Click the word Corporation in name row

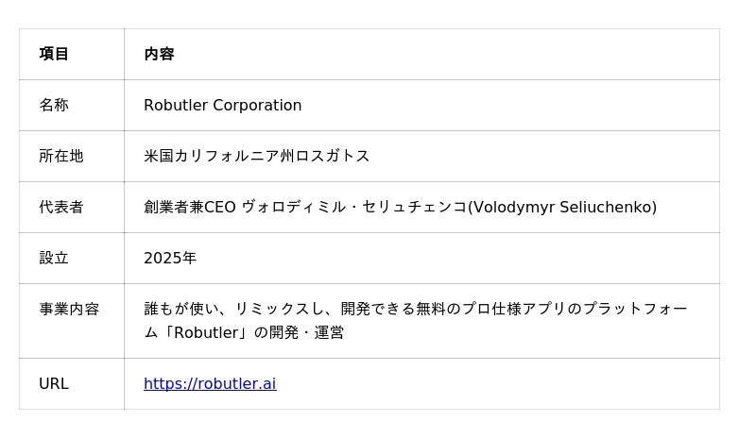point(257,105)
